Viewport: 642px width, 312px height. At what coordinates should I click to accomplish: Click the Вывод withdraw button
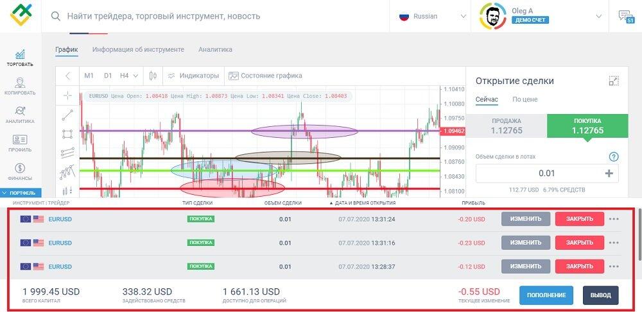pos(601,295)
